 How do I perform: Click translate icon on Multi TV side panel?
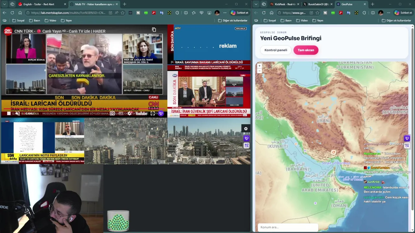point(246,145)
